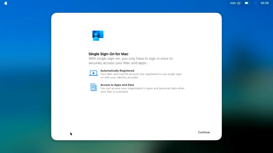
Task: Click the 'on with your identity provider' line
Action: point(120,78)
